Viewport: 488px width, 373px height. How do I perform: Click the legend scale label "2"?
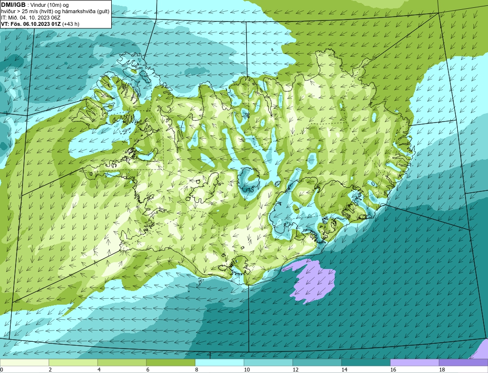tap(50, 370)
